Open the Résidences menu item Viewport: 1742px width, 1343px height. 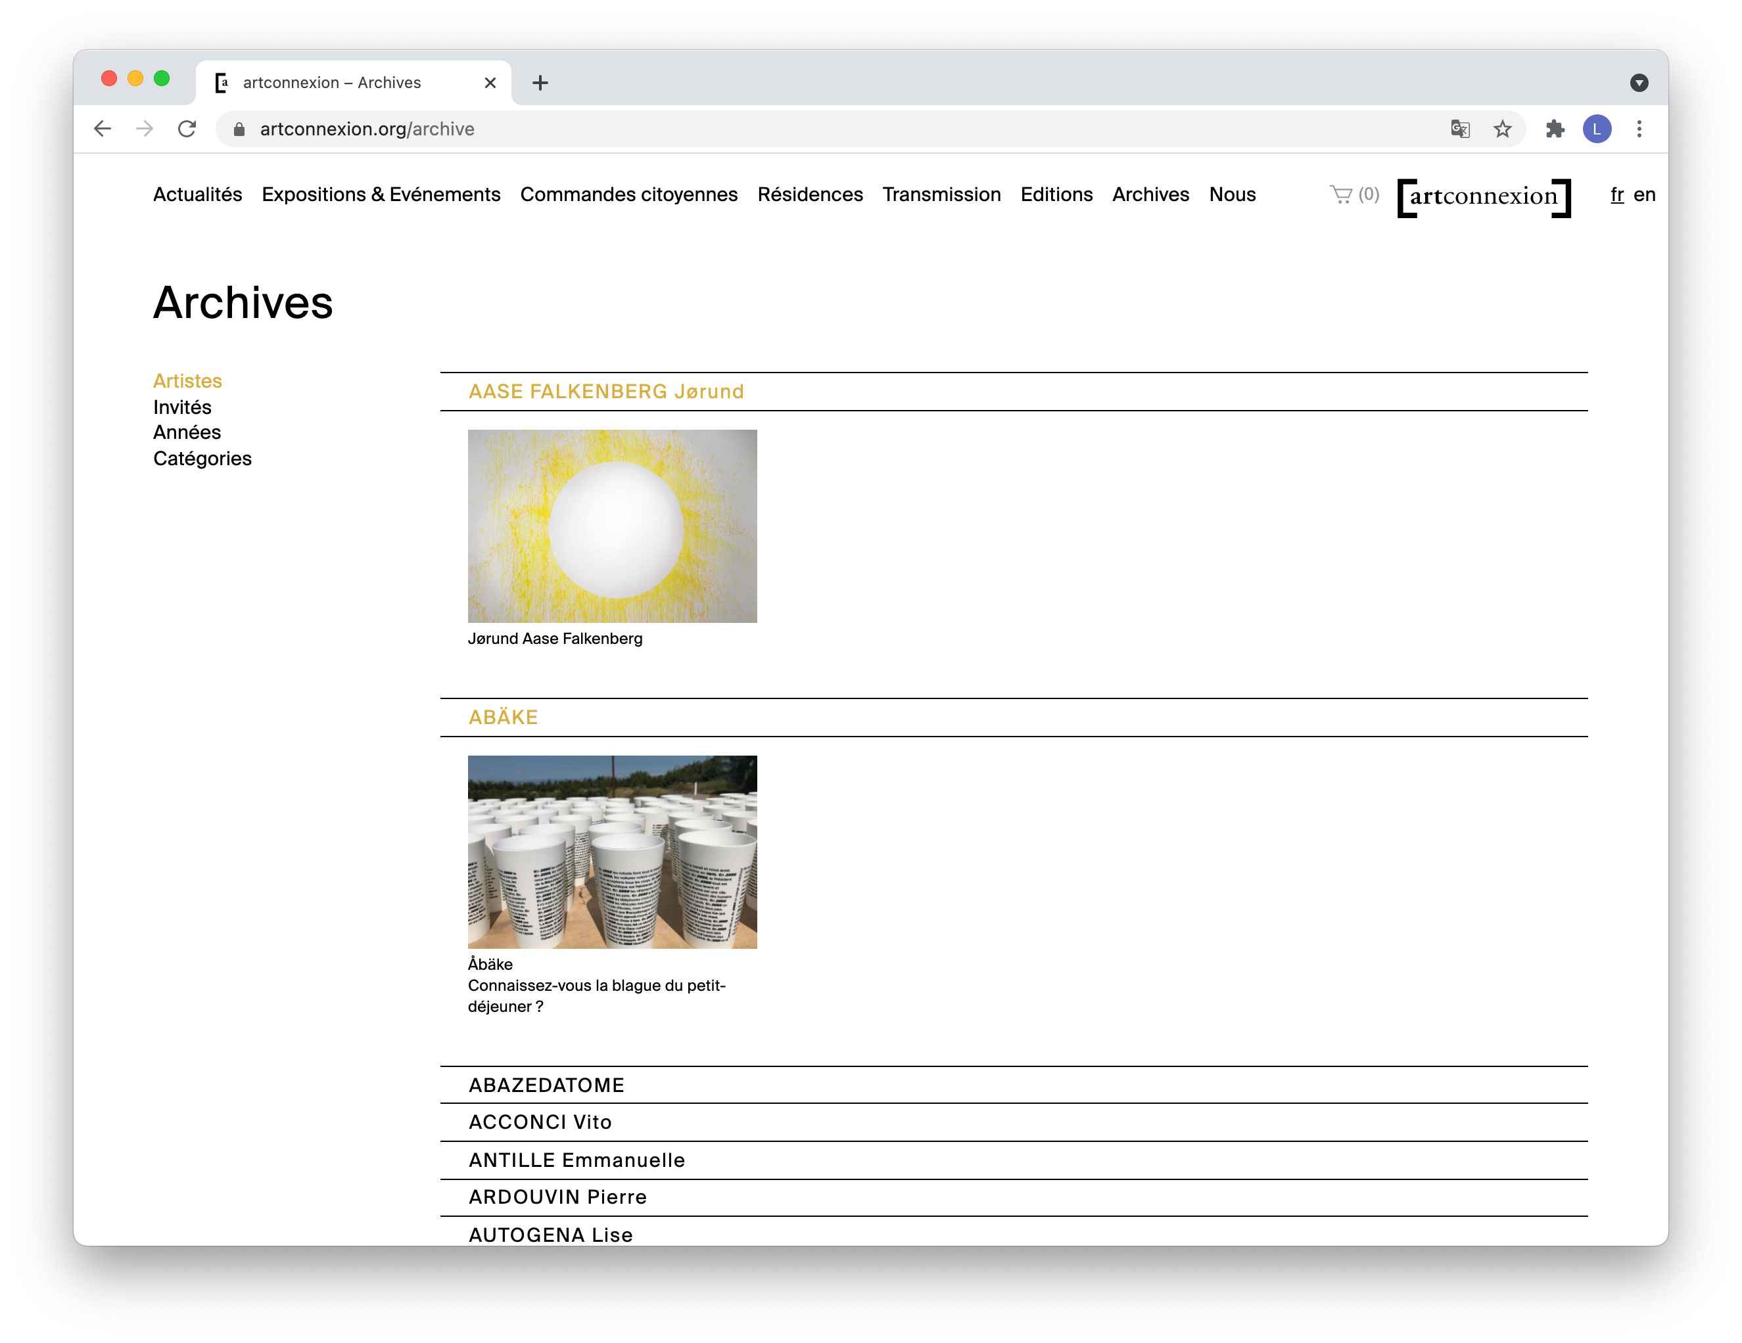click(810, 194)
